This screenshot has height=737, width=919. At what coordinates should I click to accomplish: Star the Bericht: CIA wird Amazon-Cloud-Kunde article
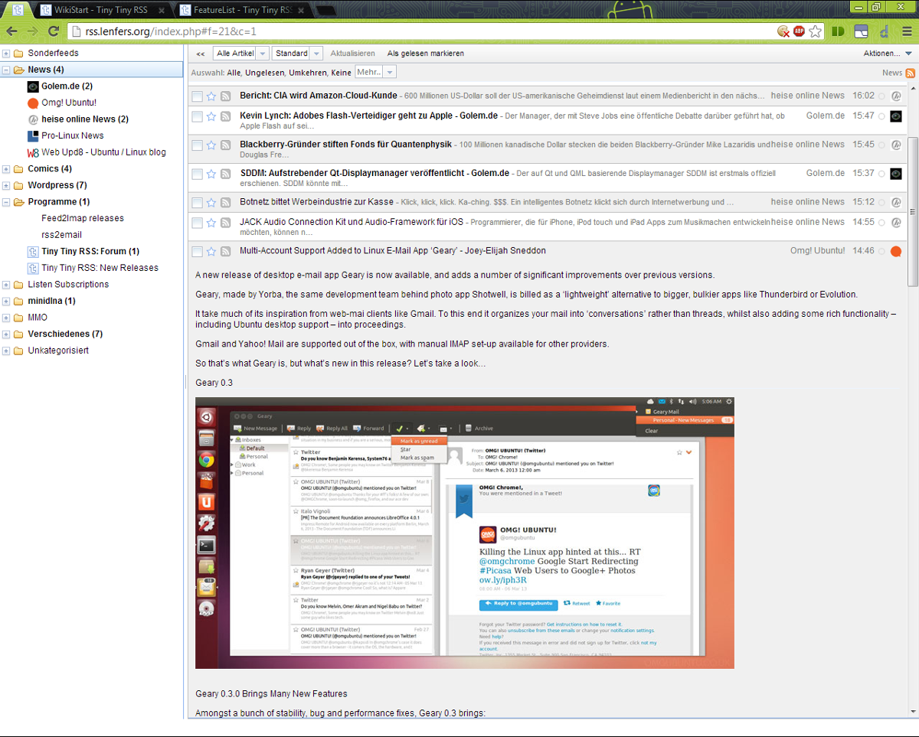tap(211, 96)
